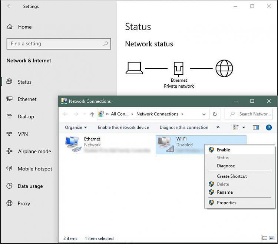Click Diagnose this connection

pos(184,127)
